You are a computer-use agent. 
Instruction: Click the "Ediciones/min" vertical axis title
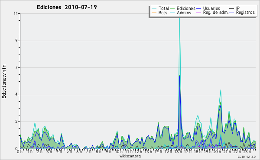click(4, 81)
